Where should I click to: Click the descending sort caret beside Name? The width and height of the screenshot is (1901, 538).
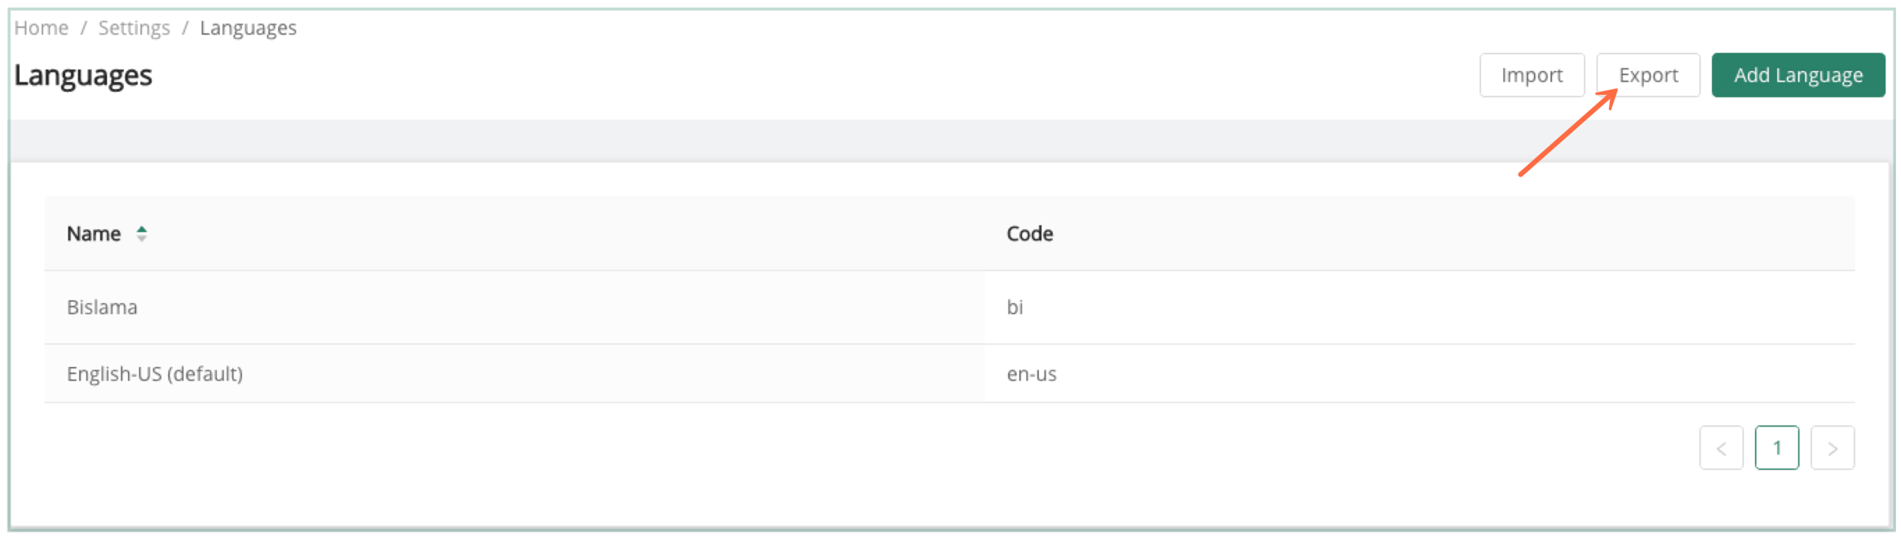[142, 239]
